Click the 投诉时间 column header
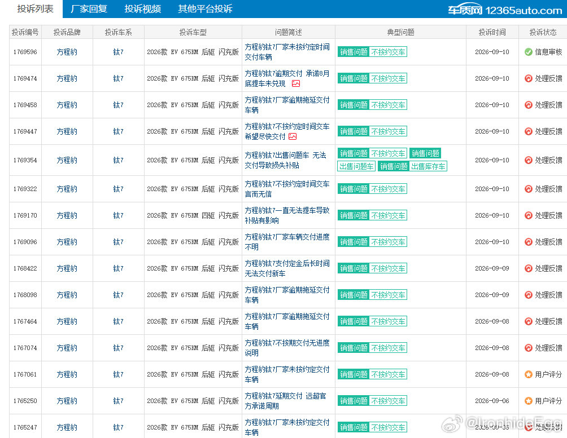This screenshot has width=567, height=438. pos(492,32)
